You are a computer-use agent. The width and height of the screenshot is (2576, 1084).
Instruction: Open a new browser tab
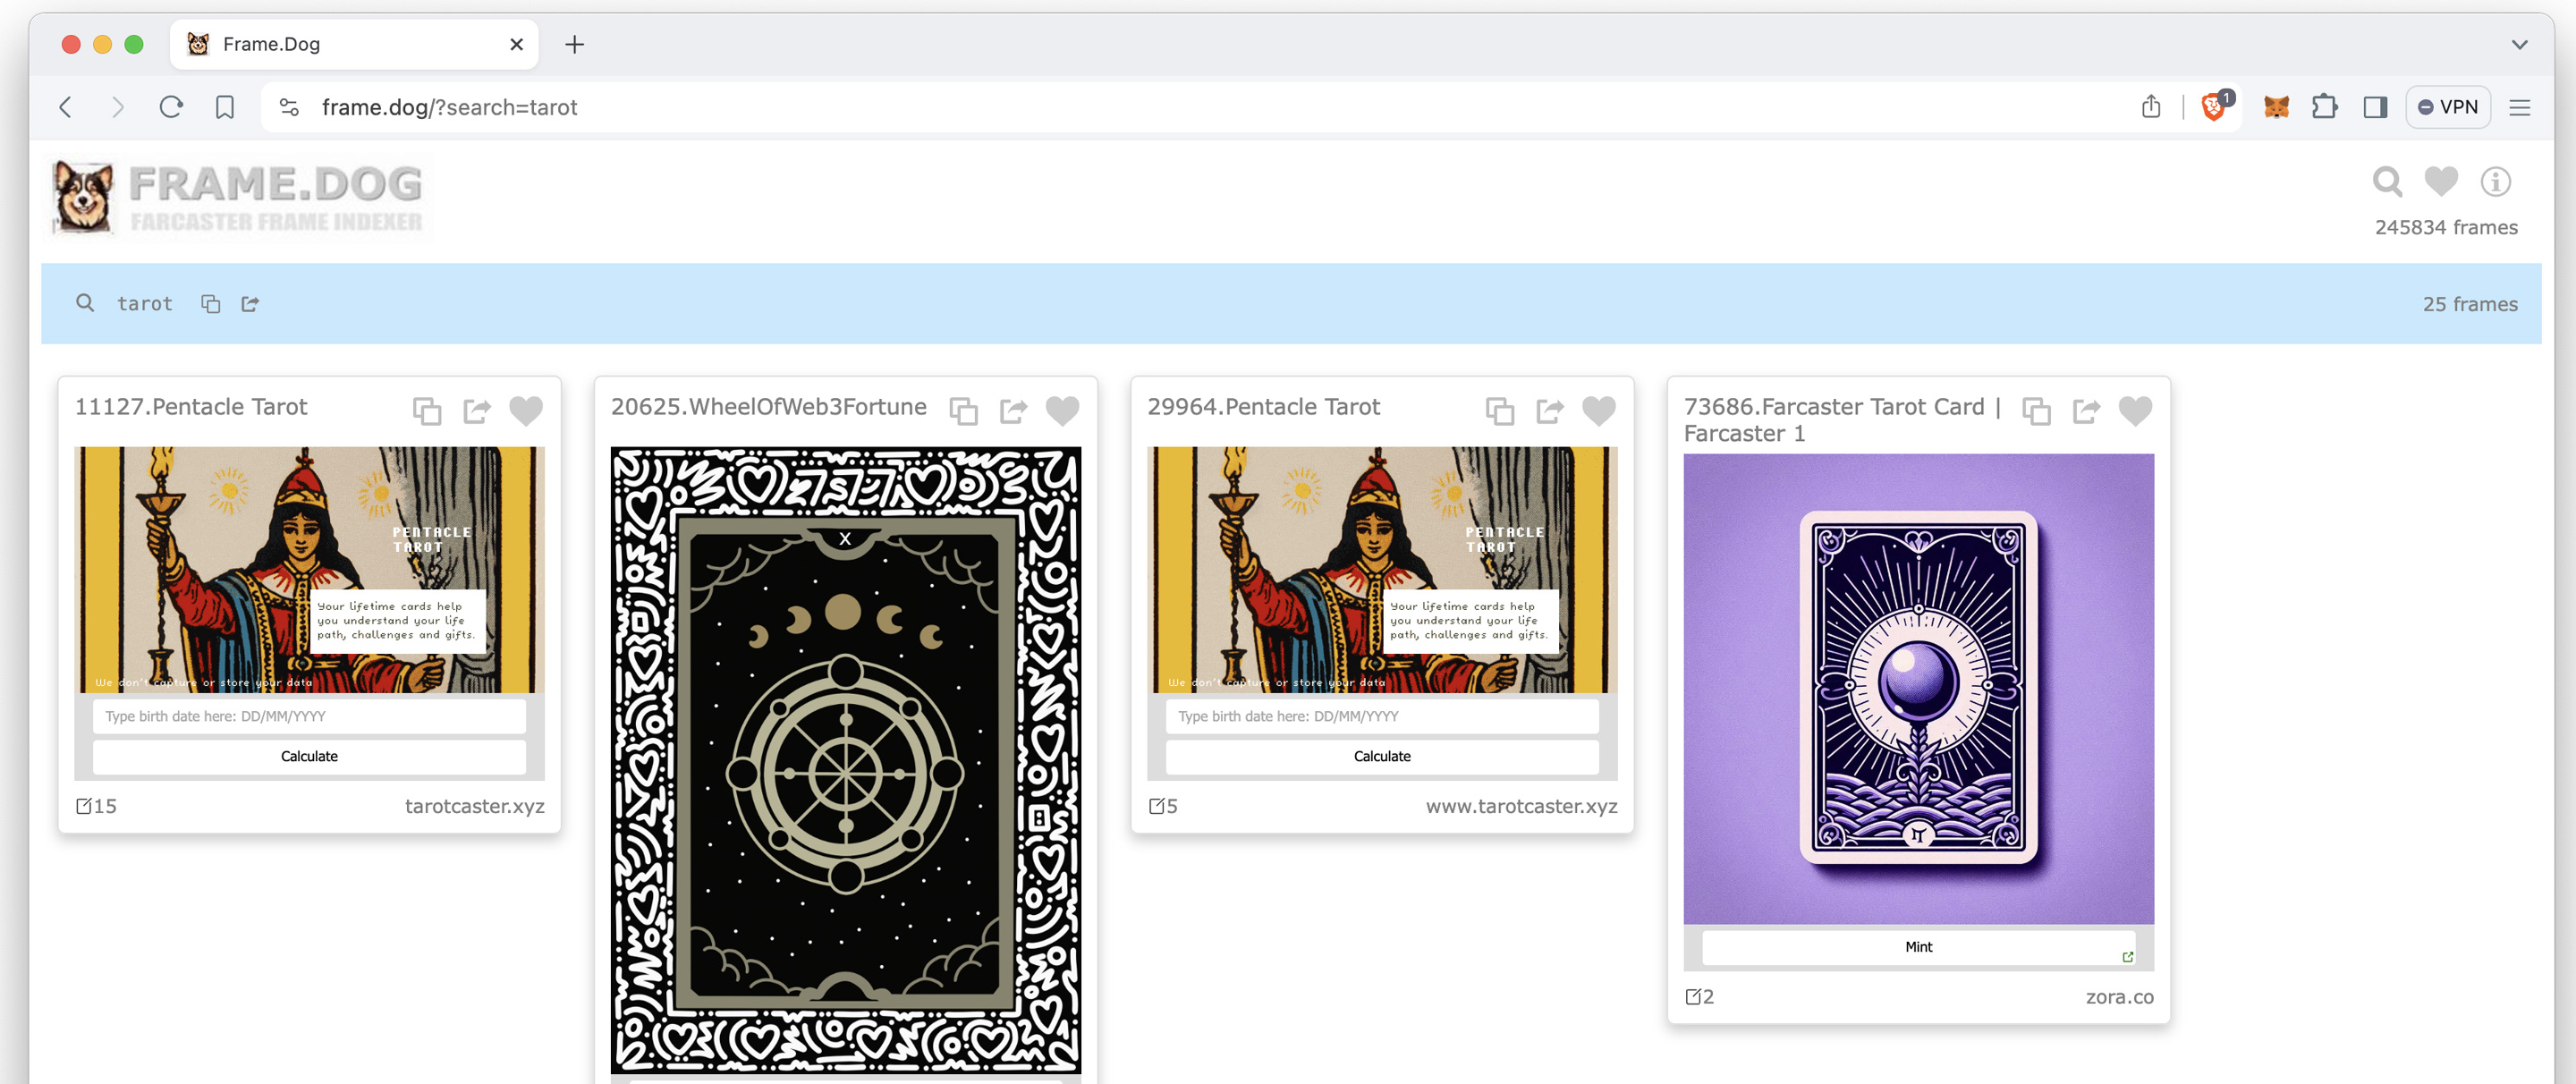pyautogui.click(x=574, y=45)
